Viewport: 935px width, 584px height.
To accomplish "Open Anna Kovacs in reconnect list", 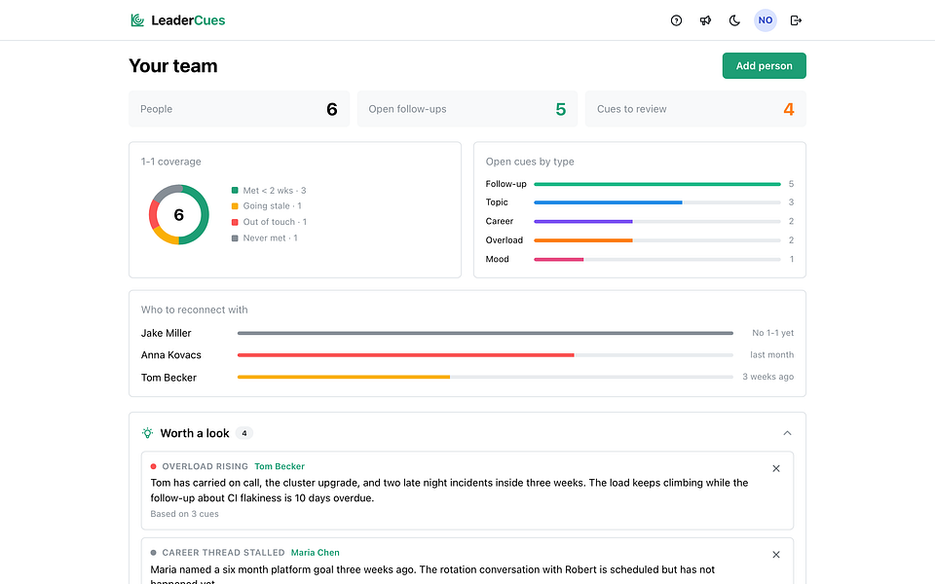I will pyautogui.click(x=171, y=355).
